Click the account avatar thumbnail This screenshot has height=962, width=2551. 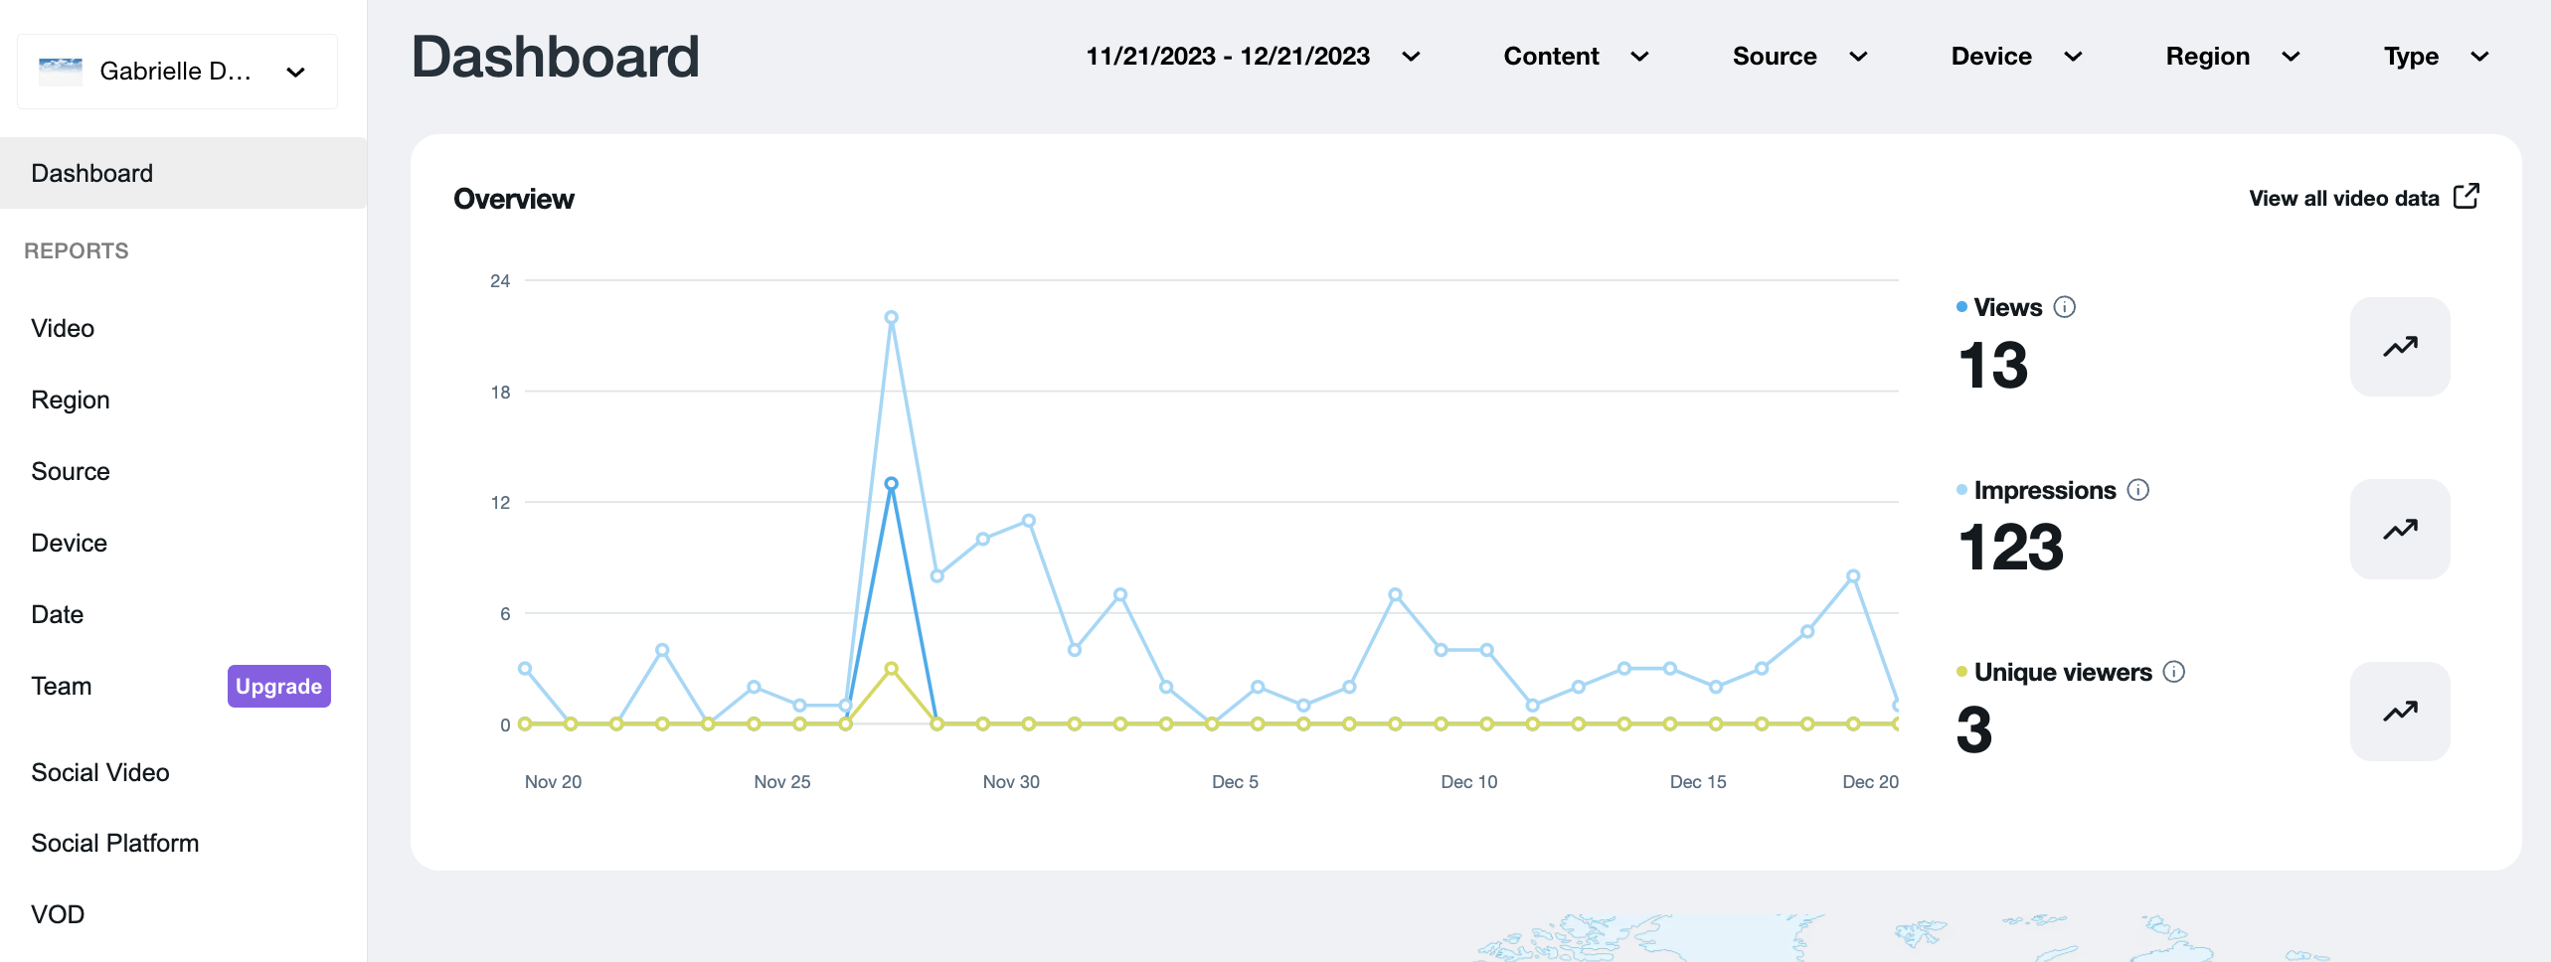click(61, 72)
